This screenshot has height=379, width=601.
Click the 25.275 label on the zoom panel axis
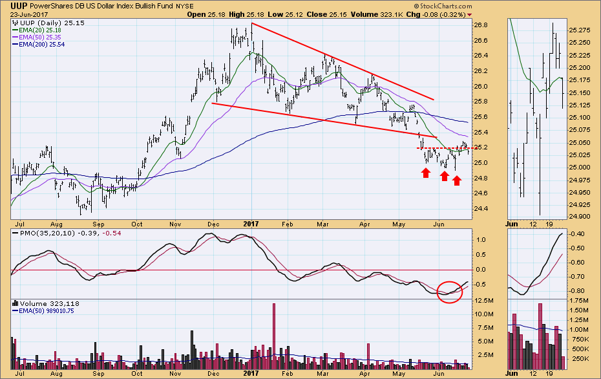coord(580,30)
